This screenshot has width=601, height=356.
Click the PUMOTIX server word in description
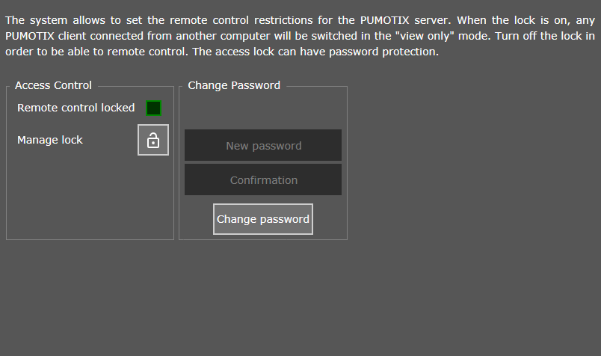coord(405,20)
